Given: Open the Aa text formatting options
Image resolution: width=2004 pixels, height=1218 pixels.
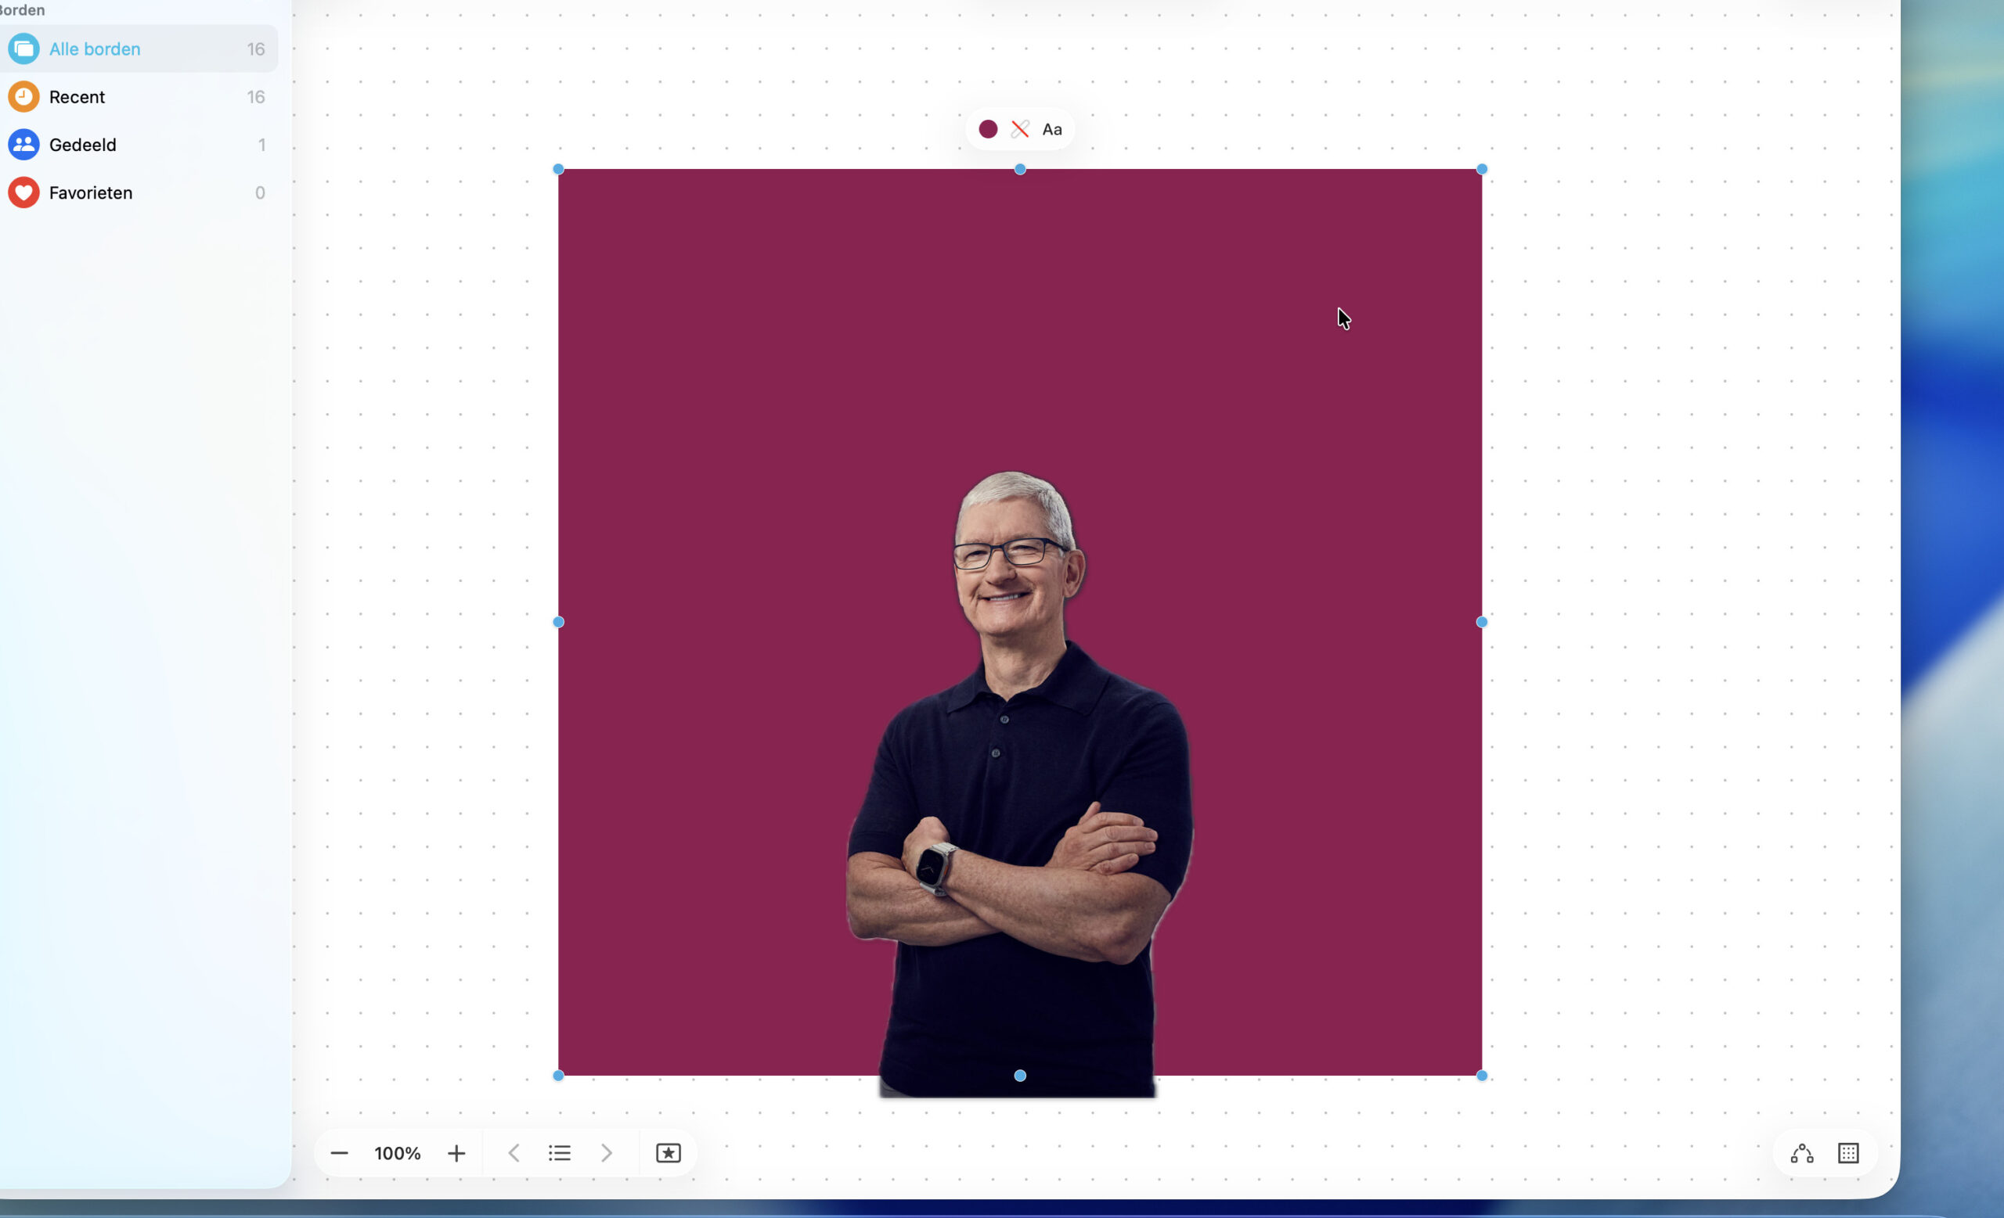Looking at the screenshot, I should (x=1051, y=129).
